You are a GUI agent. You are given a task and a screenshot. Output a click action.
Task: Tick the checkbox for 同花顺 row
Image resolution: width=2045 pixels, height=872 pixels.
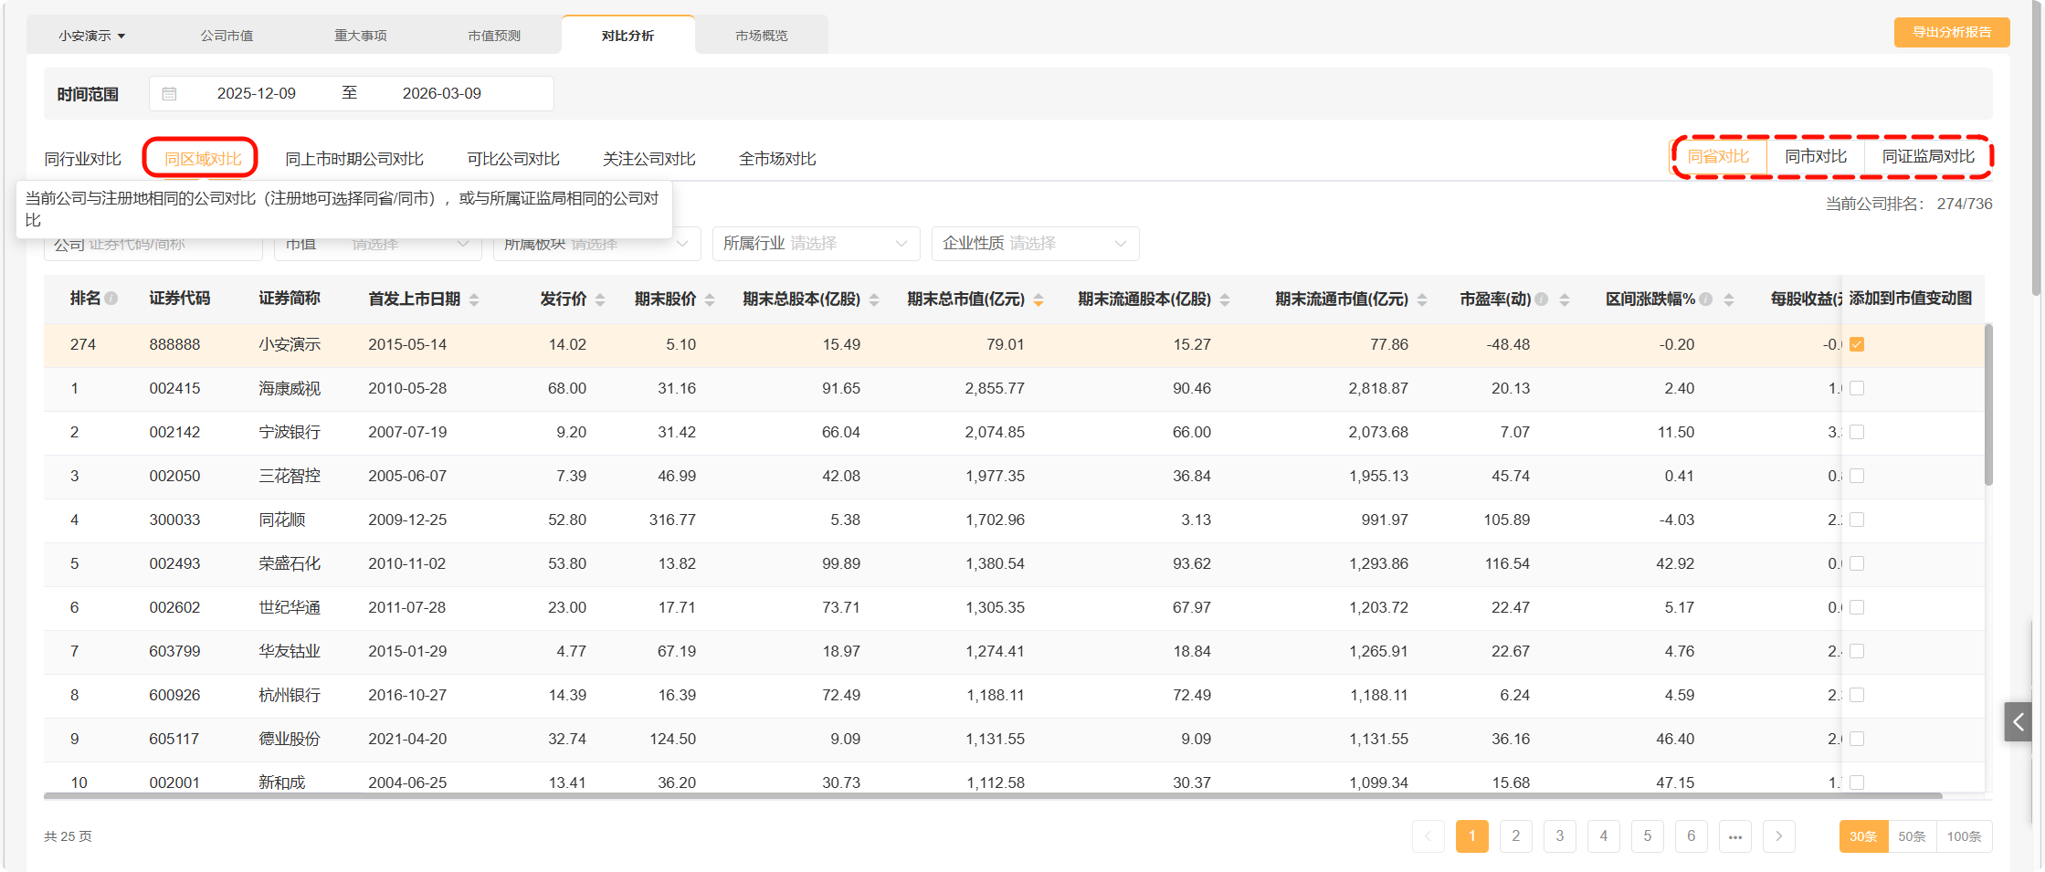pyautogui.click(x=1857, y=520)
